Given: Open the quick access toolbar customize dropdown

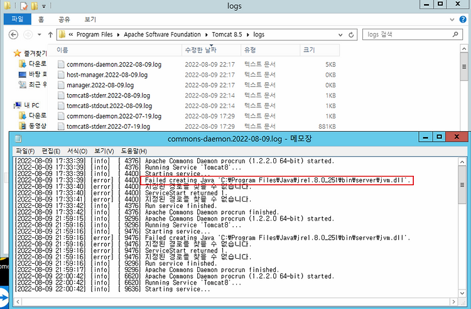Looking at the screenshot, I should (x=44, y=6).
